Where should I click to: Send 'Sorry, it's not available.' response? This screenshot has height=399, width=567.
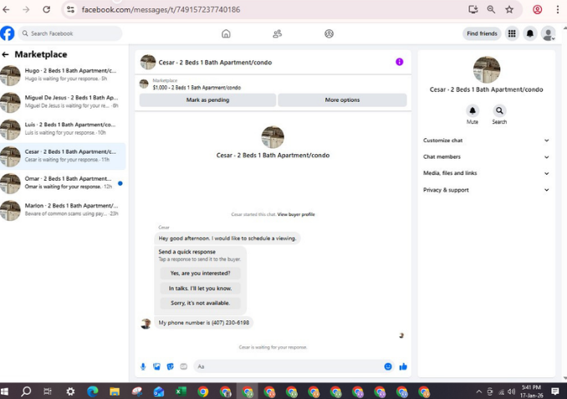(x=201, y=303)
